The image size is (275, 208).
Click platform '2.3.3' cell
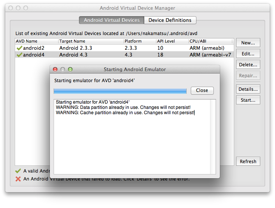131,48
